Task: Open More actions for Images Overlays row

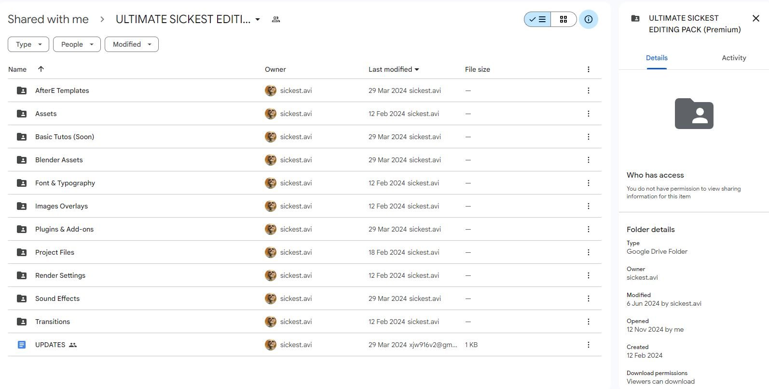Action: (588, 206)
